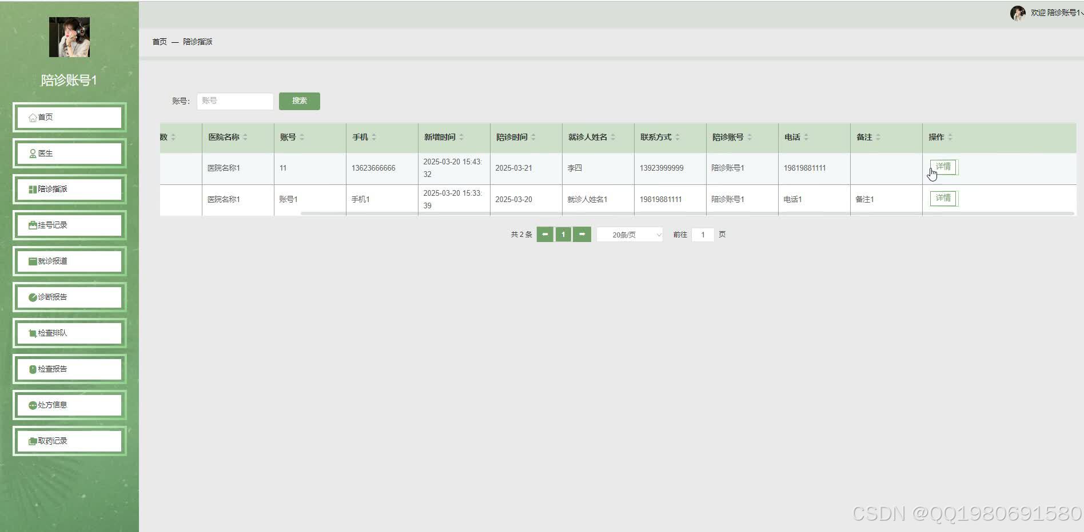Open the 取药记录 sidebar menu item
1084x532 pixels.
(x=69, y=441)
